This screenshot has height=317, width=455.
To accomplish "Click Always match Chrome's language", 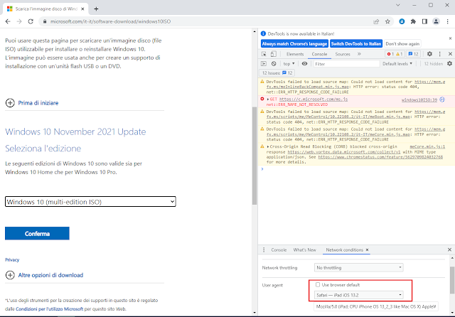I will (294, 44).
